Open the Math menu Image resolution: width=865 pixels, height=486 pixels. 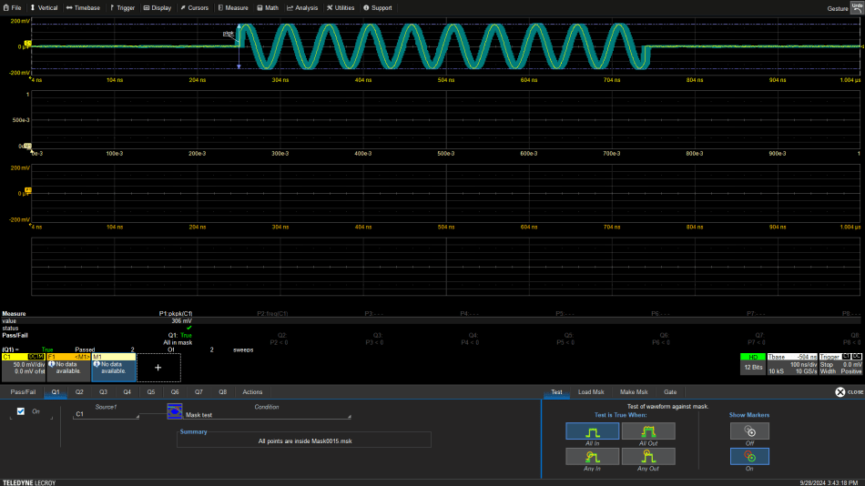point(268,7)
